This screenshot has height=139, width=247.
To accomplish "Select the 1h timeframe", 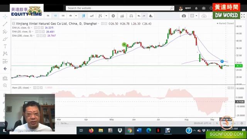I will click(x=48, y=16).
